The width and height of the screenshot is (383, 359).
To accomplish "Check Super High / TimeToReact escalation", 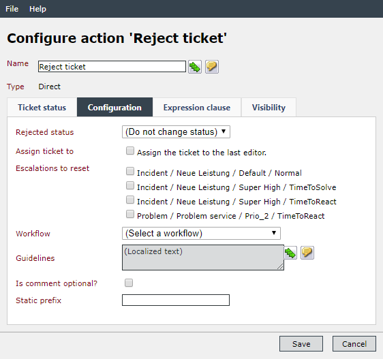I will (130, 200).
